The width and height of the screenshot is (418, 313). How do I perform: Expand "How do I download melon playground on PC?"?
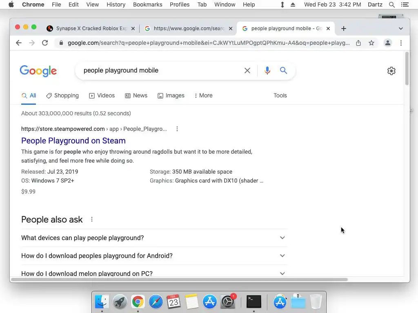click(154, 273)
